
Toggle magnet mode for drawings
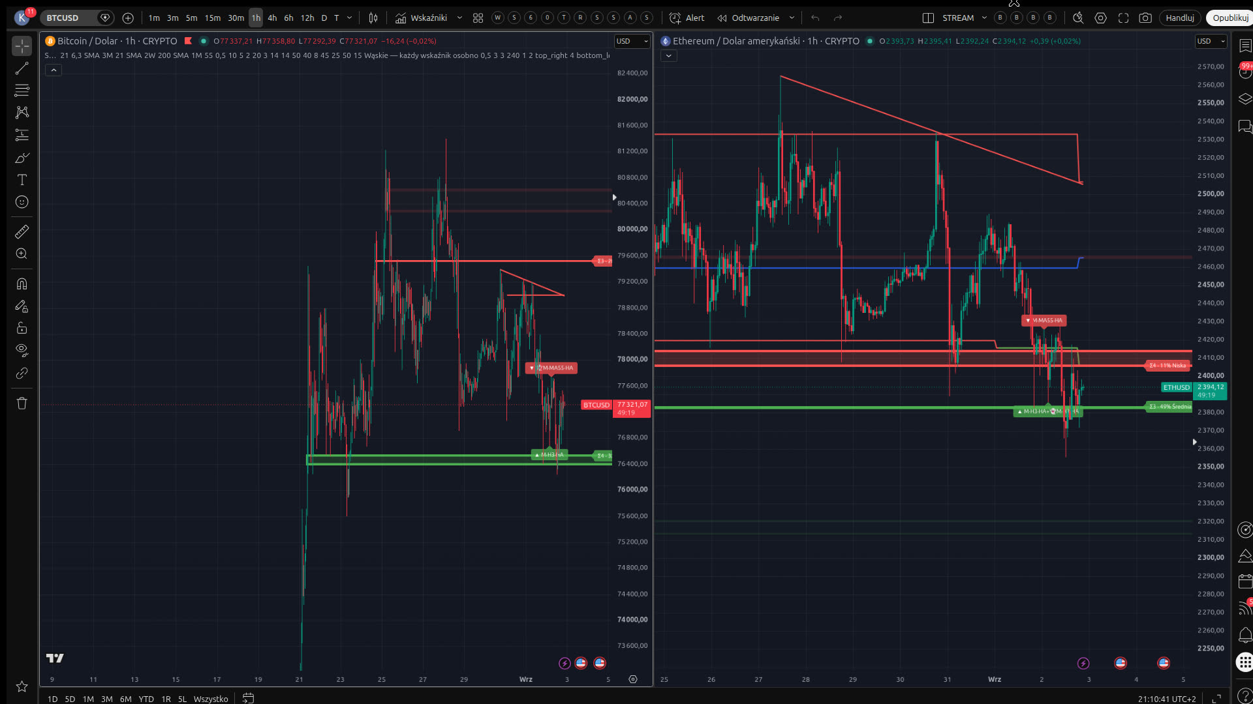tap(22, 284)
